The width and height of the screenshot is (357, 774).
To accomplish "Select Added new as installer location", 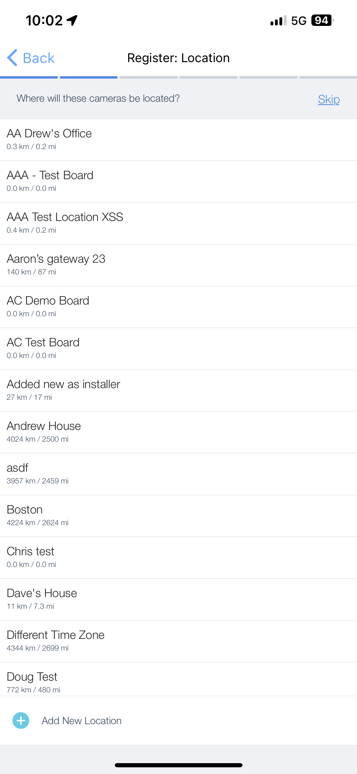I will pos(178,390).
